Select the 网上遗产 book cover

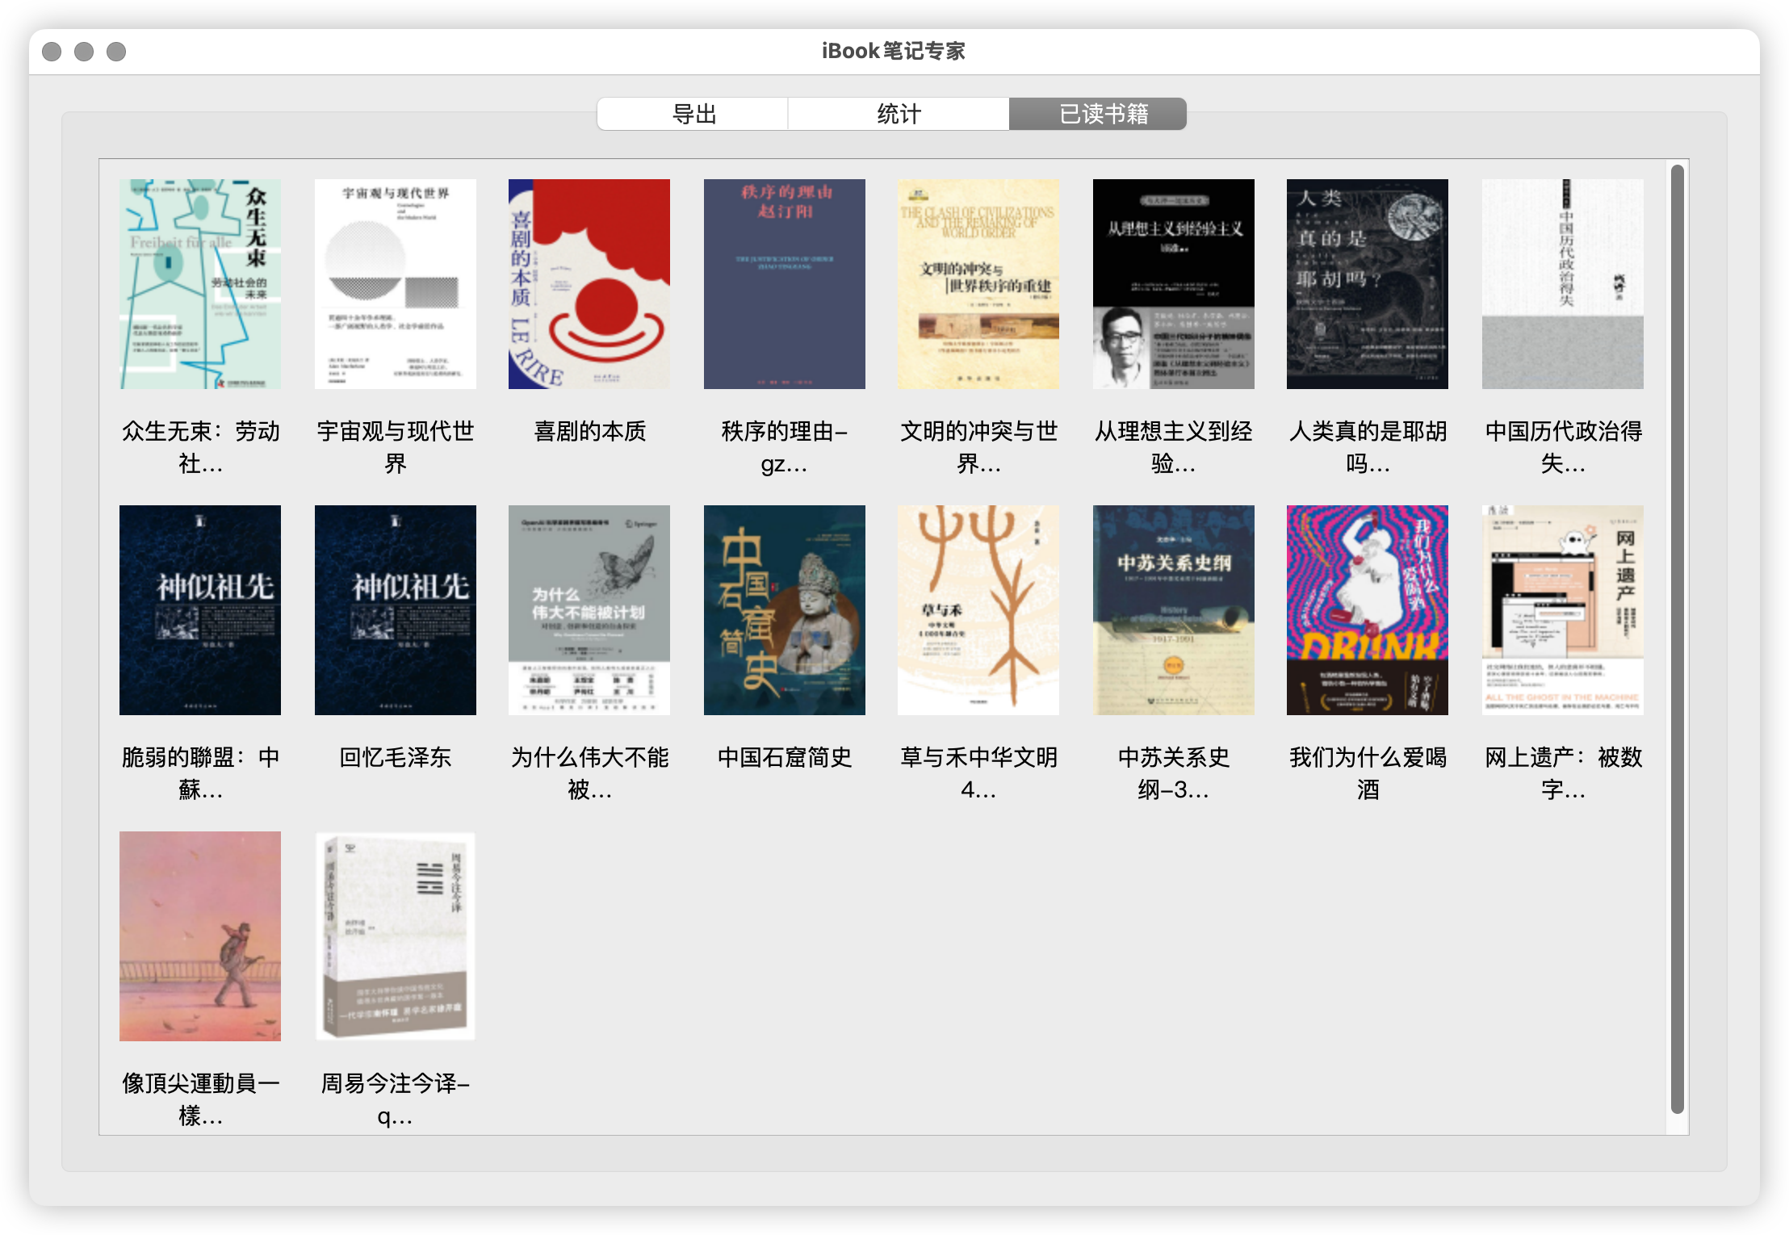[1562, 610]
